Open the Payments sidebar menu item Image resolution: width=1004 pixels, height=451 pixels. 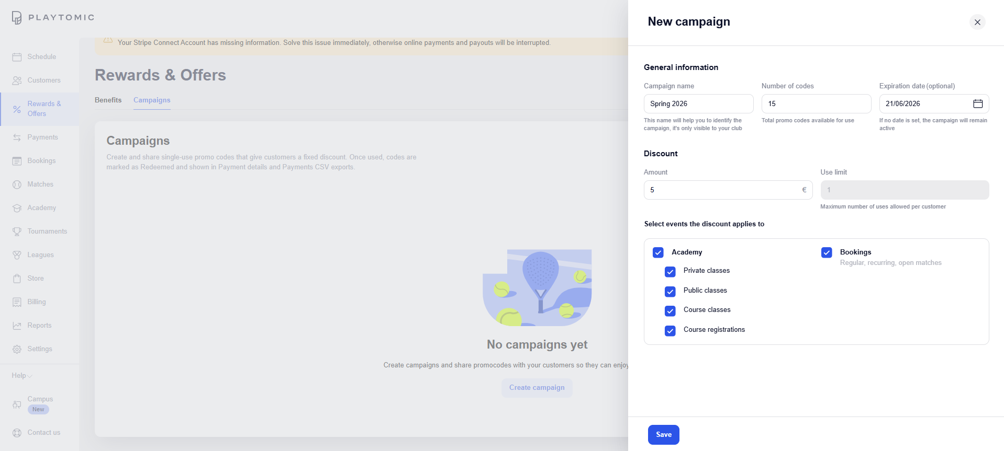(x=42, y=137)
